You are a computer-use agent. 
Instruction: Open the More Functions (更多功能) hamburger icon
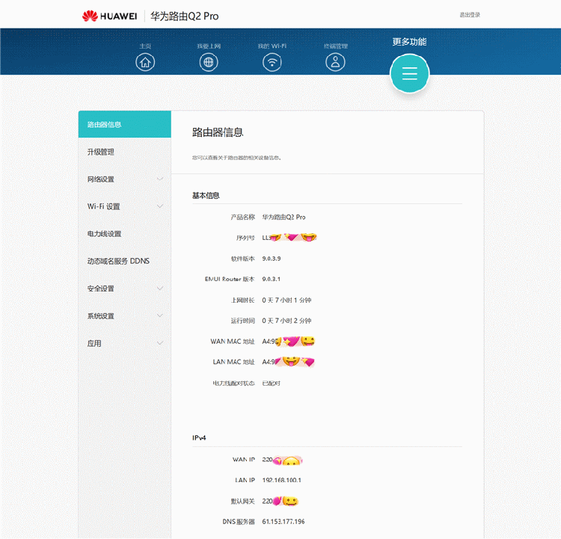coord(409,73)
